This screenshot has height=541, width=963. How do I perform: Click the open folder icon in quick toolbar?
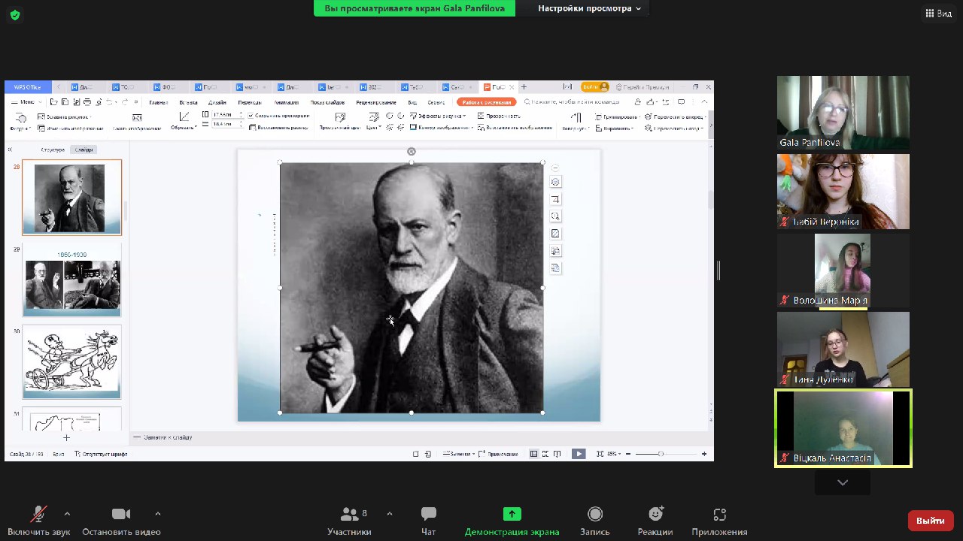(53, 101)
